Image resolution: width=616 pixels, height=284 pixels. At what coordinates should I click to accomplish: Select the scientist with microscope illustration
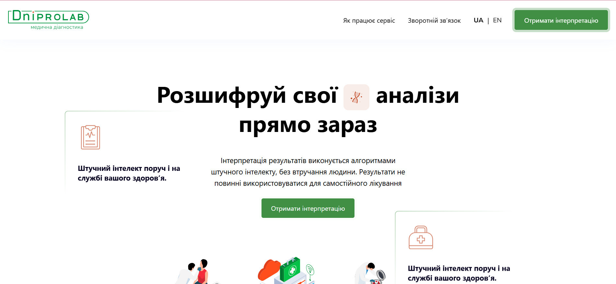(370, 273)
